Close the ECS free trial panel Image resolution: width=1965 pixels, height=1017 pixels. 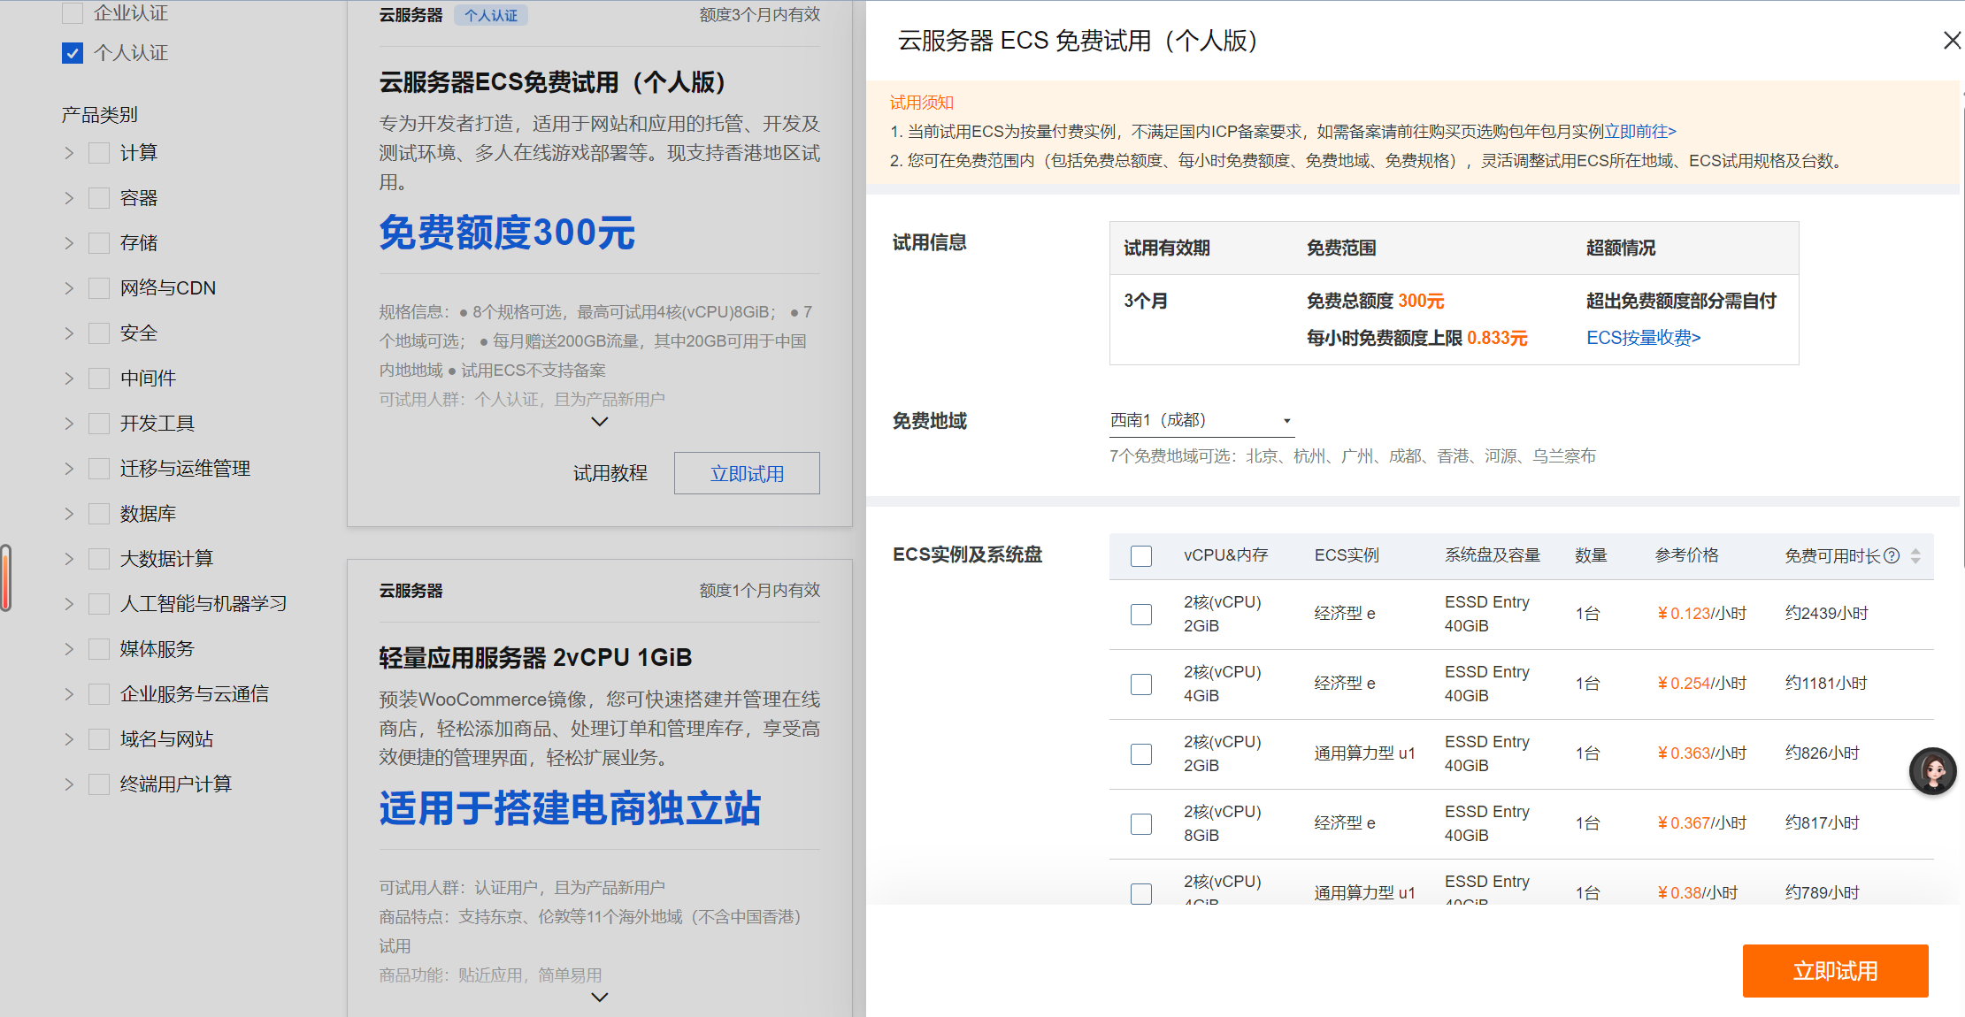click(x=1952, y=41)
